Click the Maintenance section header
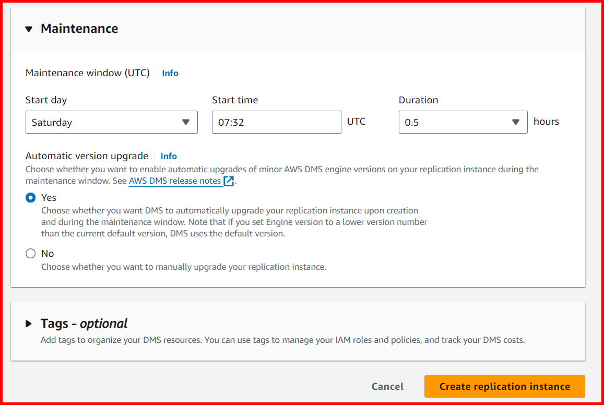This screenshot has height=405, width=604. click(x=79, y=29)
